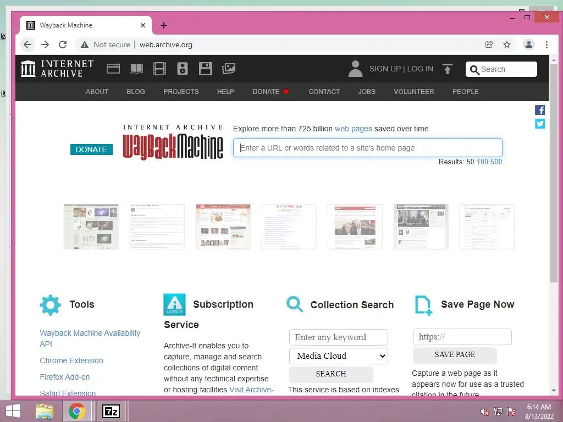Follow the 'web pages' link
Viewport: 563px width, 422px height.
click(354, 129)
